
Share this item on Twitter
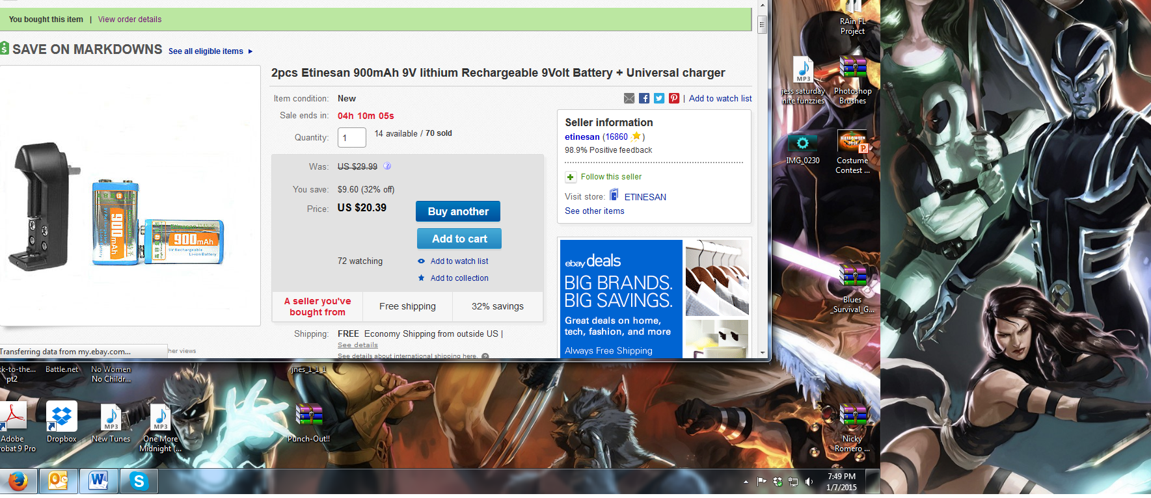[x=659, y=98]
